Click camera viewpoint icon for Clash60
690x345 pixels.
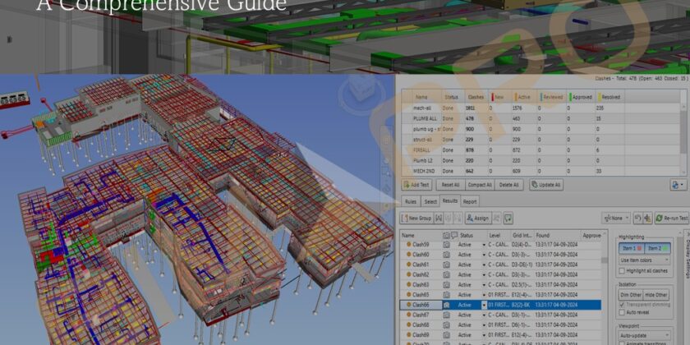click(x=447, y=255)
